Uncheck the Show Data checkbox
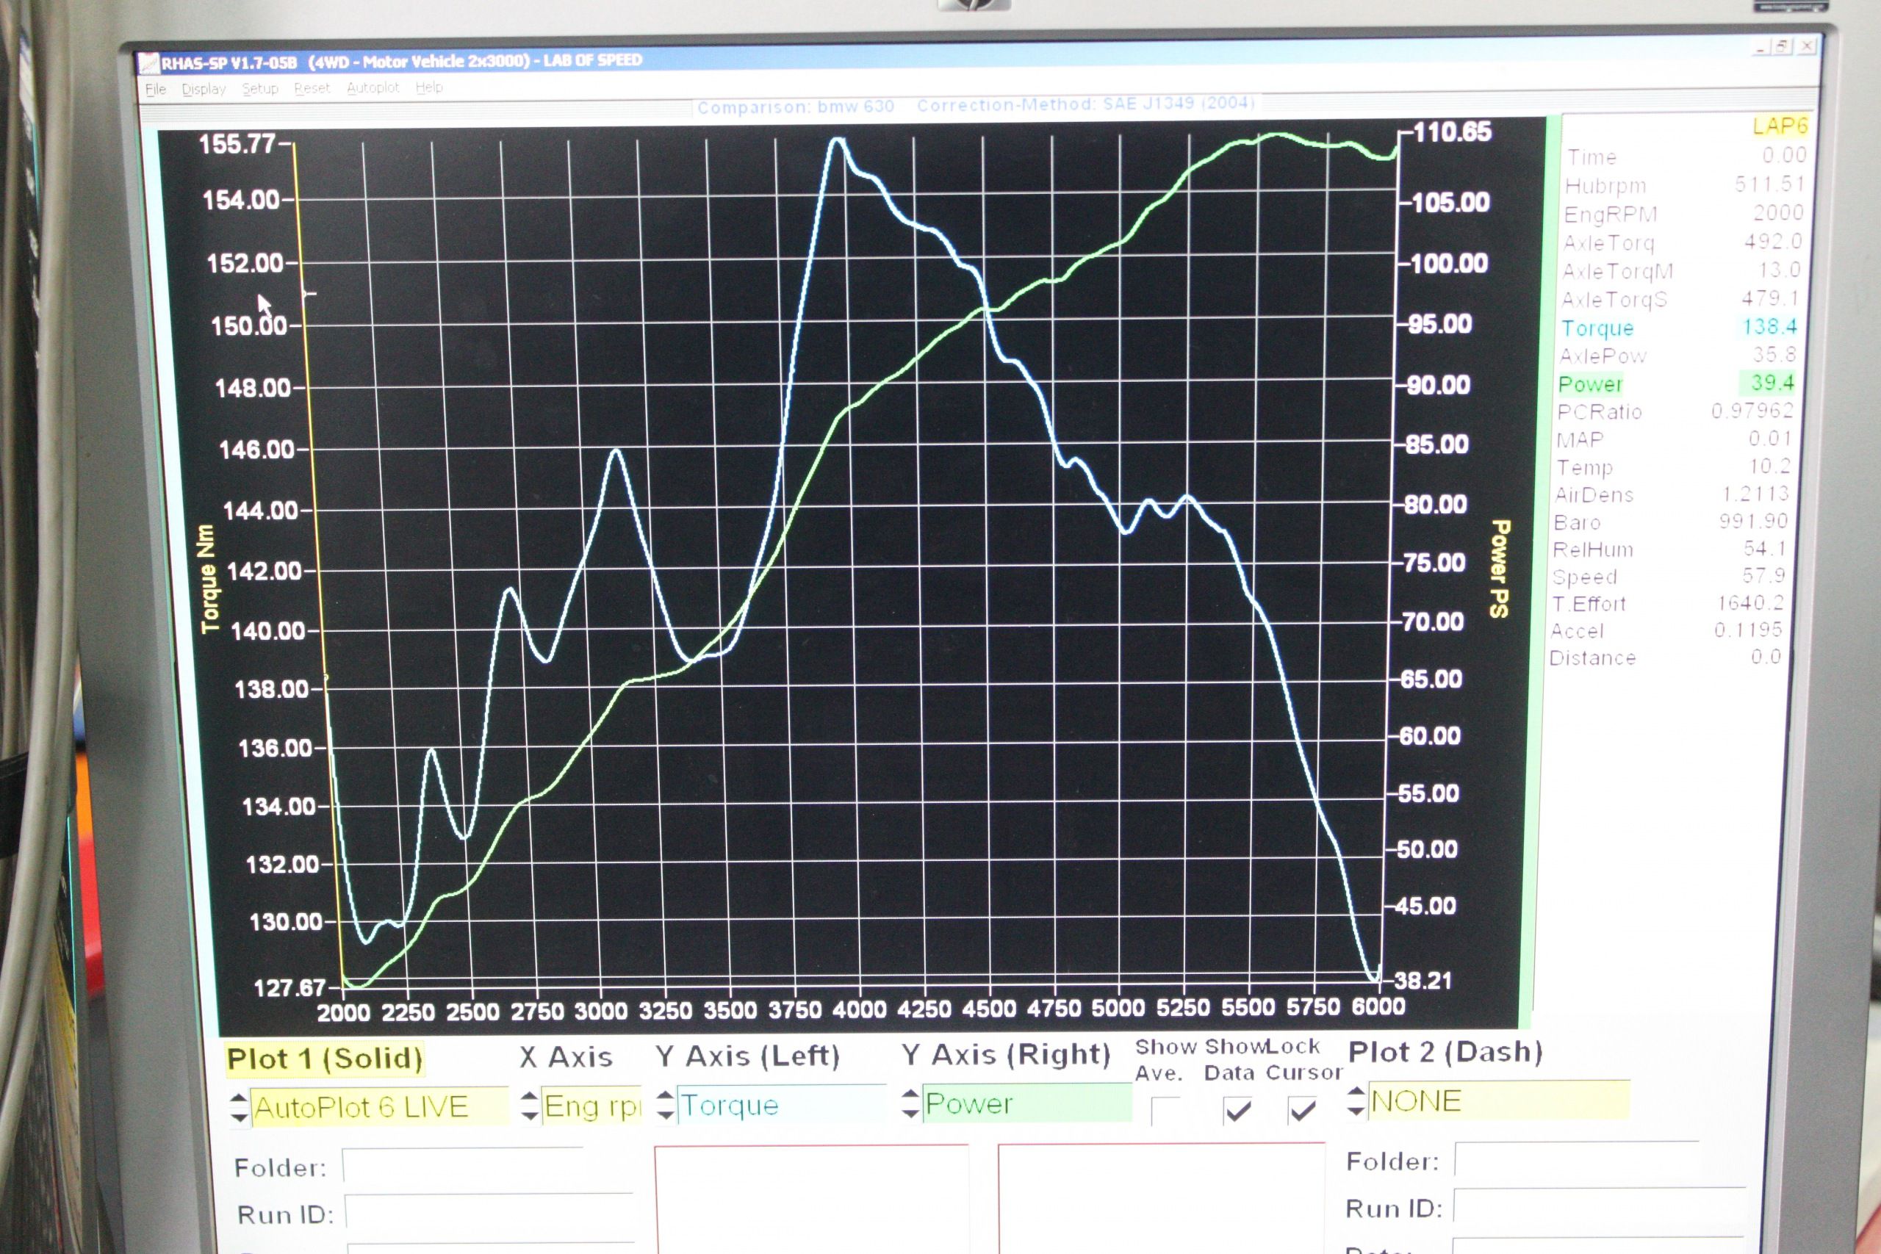 pyautogui.click(x=1237, y=1109)
